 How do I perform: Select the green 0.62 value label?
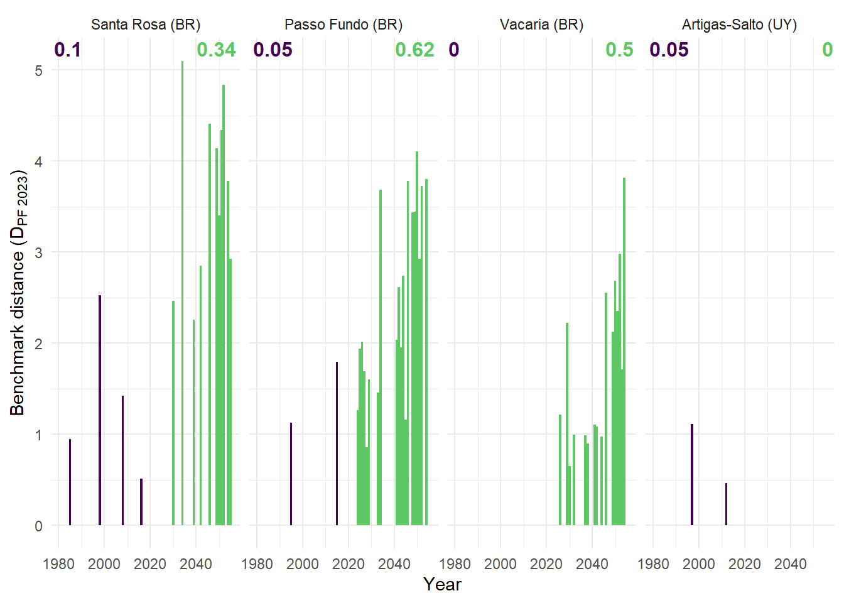click(x=414, y=50)
